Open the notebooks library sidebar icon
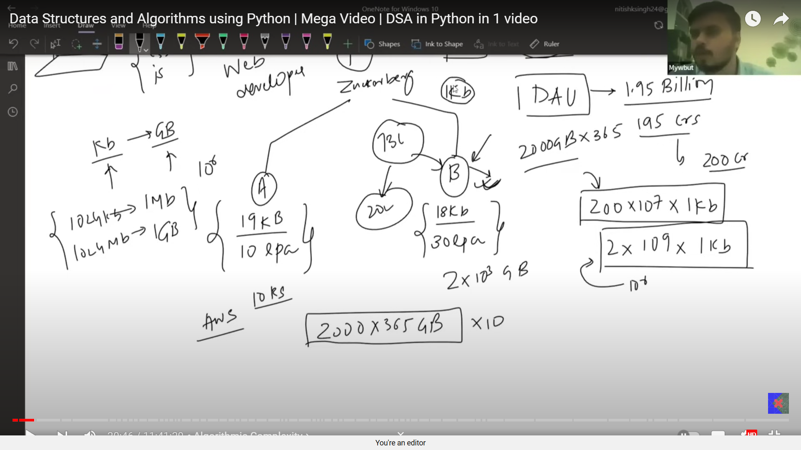The height and width of the screenshot is (450, 801). 13,66
